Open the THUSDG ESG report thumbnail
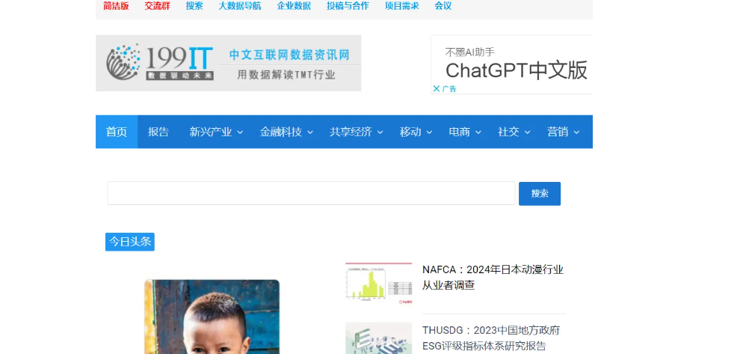Image resolution: width=746 pixels, height=354 pixels. pyautogui.click(x=379, y=338)
